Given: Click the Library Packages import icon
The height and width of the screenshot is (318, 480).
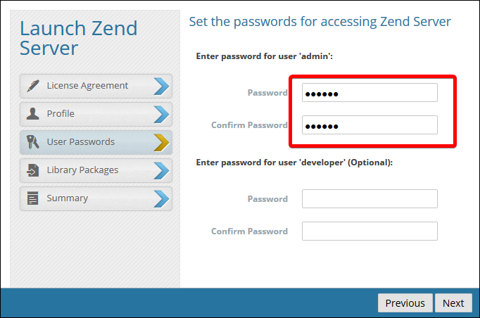Looking at the screenshot, I should pyautogui.click(x=32, y=170).
